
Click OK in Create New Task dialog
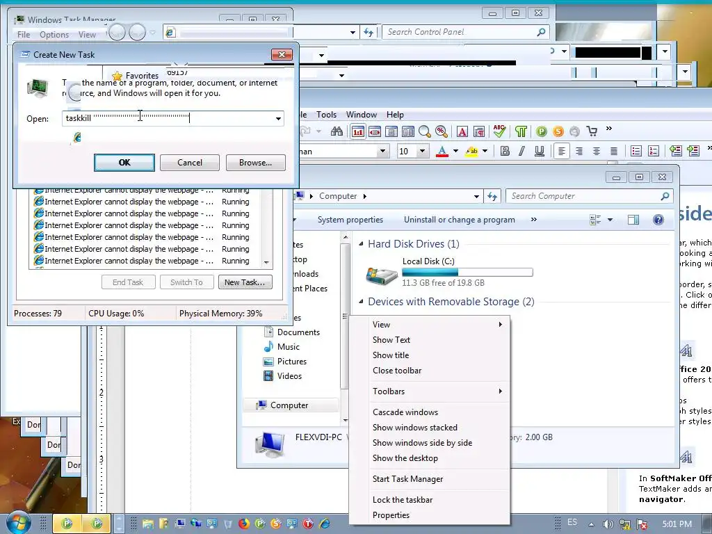click(124, 163)
